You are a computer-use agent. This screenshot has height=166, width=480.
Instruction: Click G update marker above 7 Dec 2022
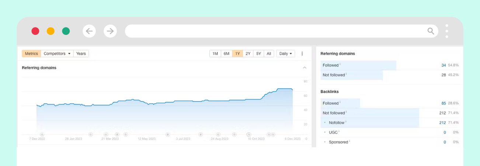coord(42,134)
